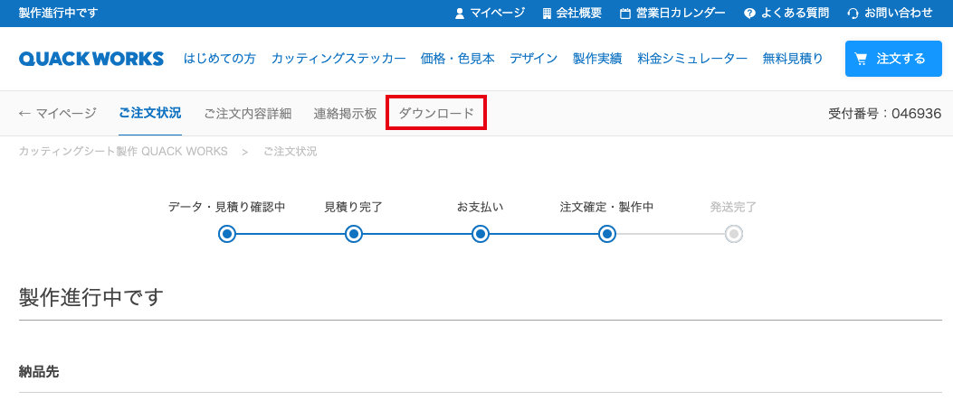Click the 見積り完了 progress step marker
This screenshot has height=419, width=953.
pos(354,234)
